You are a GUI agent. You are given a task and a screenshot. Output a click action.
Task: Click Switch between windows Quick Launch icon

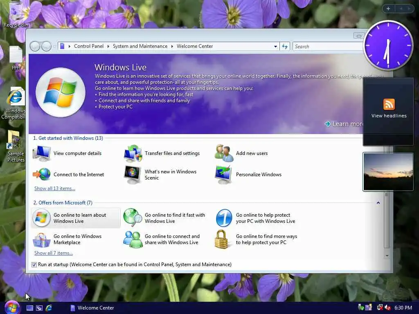[39, 308]
